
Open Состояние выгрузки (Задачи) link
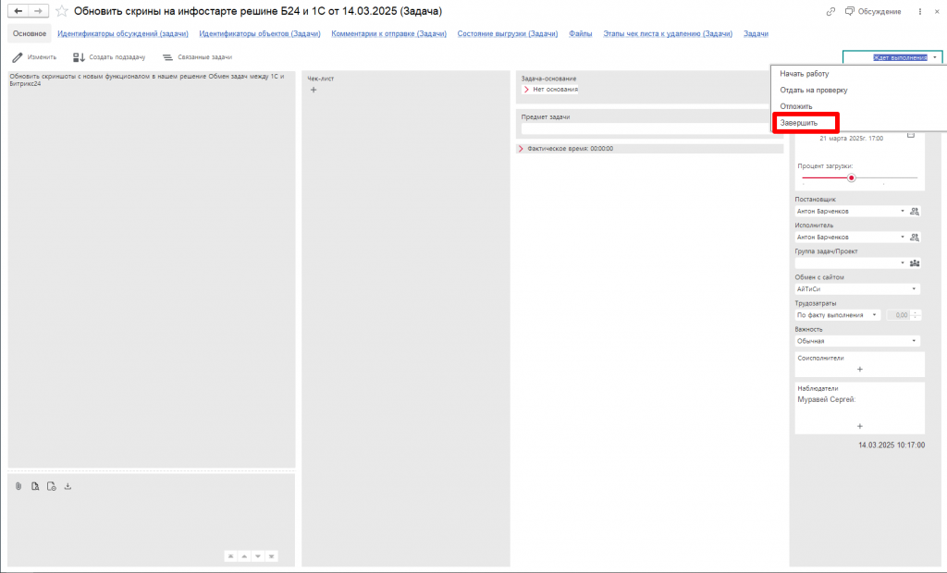(x=508, y=34)
